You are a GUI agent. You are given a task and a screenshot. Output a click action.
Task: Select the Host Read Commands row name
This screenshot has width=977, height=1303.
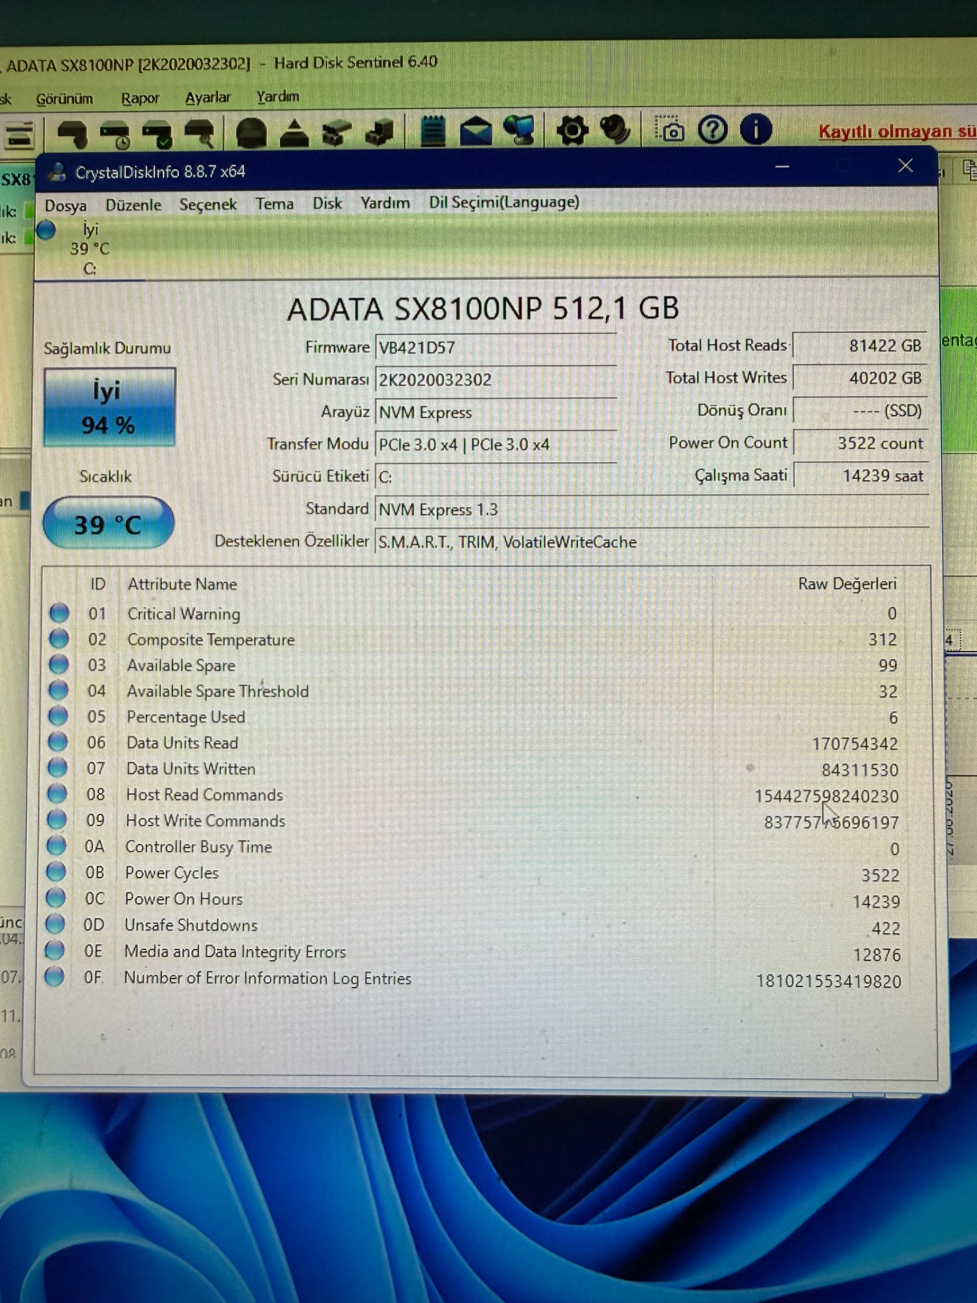[204, 794]
